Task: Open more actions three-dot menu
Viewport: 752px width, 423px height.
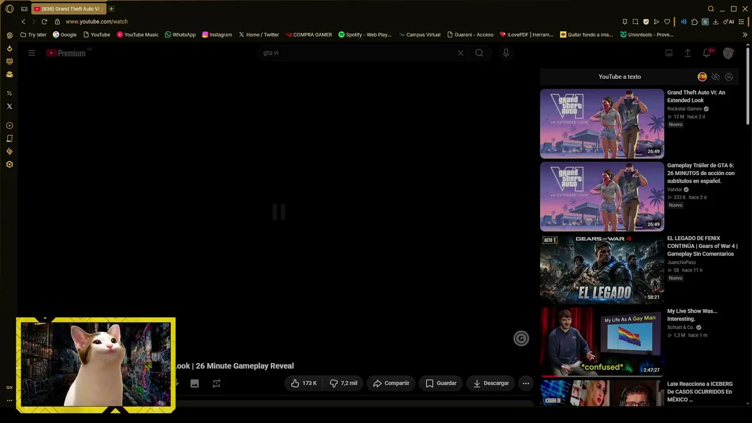Action: click(526, 383)
